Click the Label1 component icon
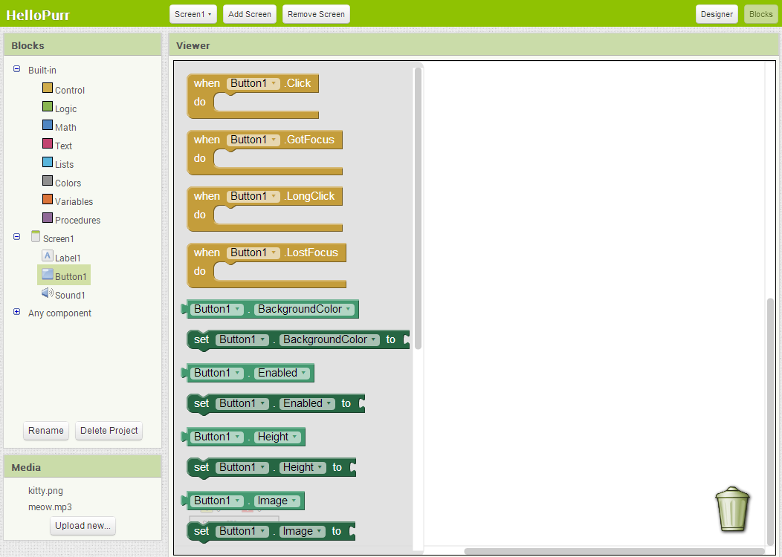Screen dimensions: 782x557 pos(48,256)
